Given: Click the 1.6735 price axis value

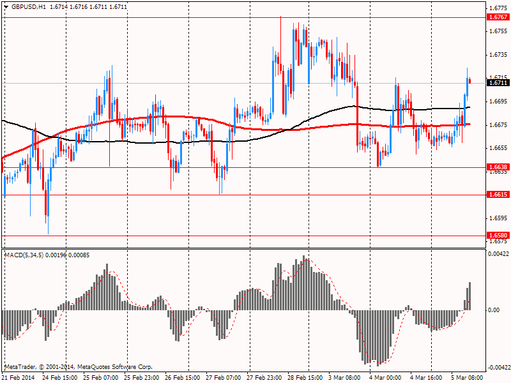Looking at the screenshot, I should [498, 55].
